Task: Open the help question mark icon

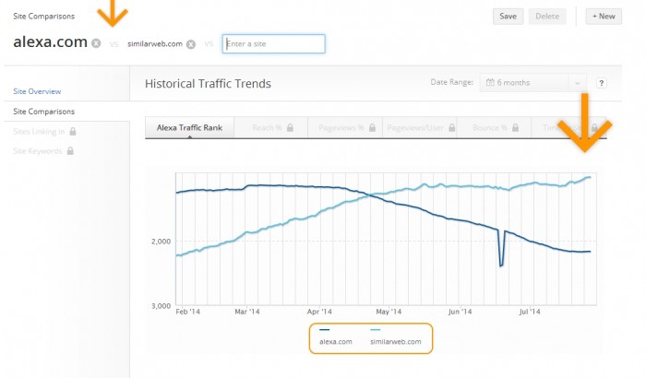Action: point(601,83)
